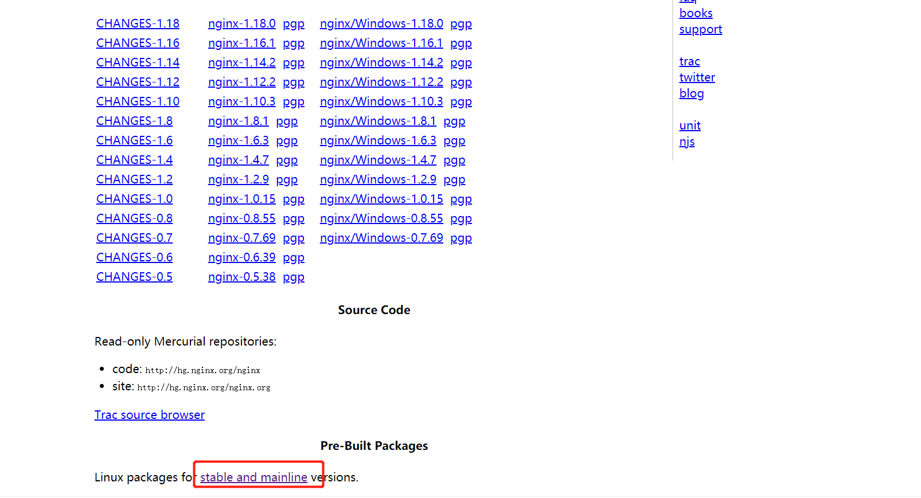Download nginx-1.6.3 source
This screenshot has width=921, height=498.
pos(238,140)
